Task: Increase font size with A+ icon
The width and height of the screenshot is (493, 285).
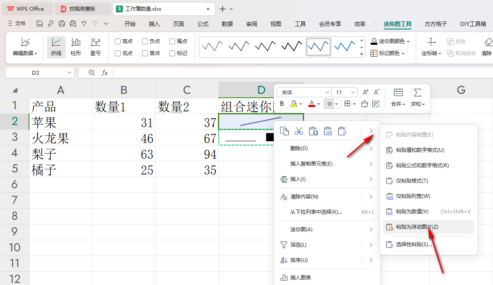Action: [x=365, y=92]
